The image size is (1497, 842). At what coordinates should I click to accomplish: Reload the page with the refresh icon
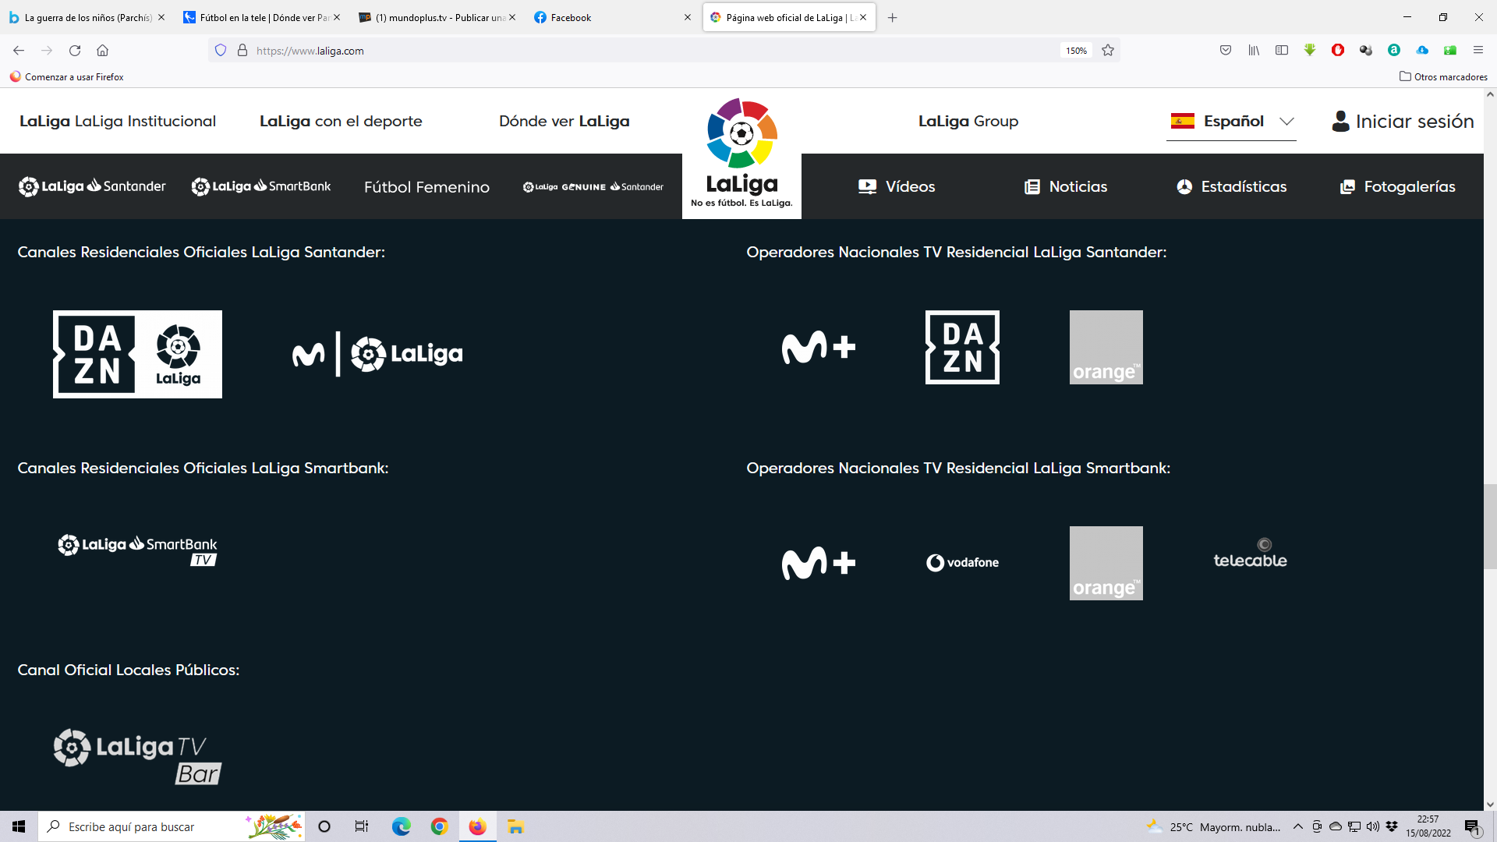75,51
